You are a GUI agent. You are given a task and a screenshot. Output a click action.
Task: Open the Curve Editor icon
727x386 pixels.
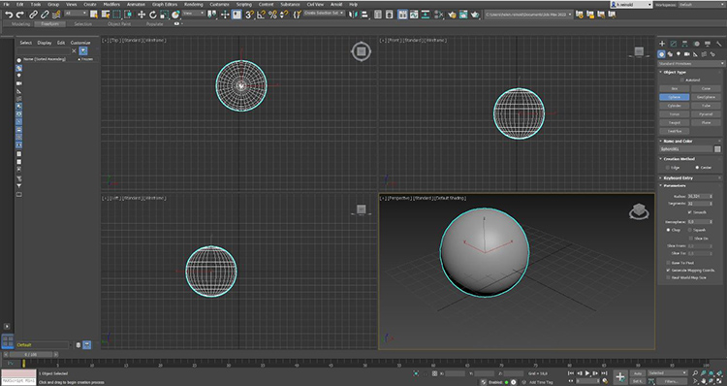[414, 15]
